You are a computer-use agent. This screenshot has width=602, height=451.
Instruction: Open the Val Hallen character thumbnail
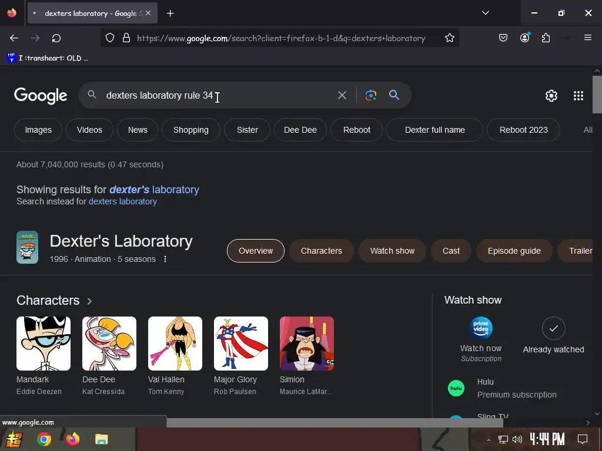click(x=175, y=343)
